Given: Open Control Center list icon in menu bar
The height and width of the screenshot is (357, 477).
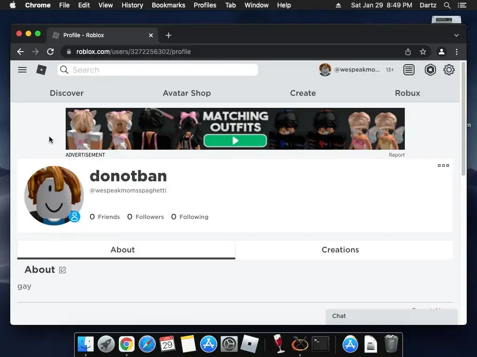Looking at the screenshot, I should click(462, 5).
